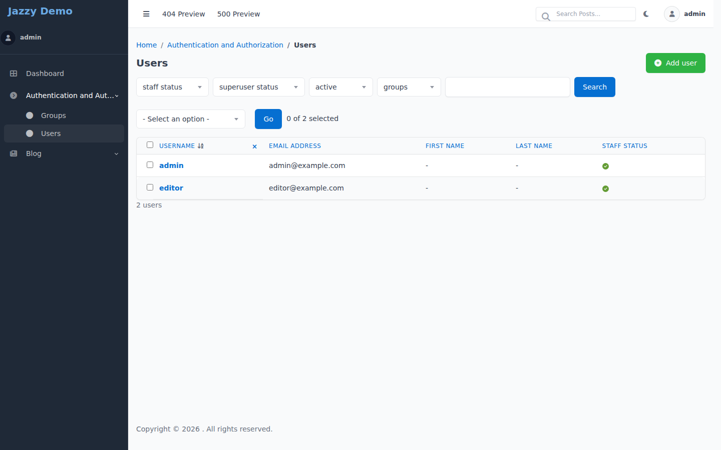
Task: Click the search magnifier icon
Action: click(x=546, y=16)
